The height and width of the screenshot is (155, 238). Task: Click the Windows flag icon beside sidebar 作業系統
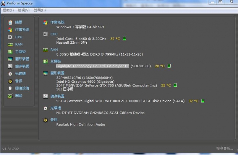click(x=10, y=30)
